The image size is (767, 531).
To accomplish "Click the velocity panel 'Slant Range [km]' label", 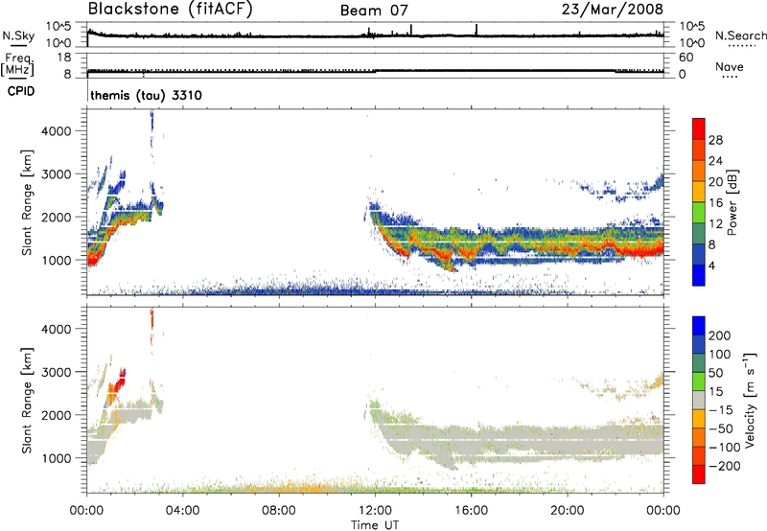I will tap(27, 400).
